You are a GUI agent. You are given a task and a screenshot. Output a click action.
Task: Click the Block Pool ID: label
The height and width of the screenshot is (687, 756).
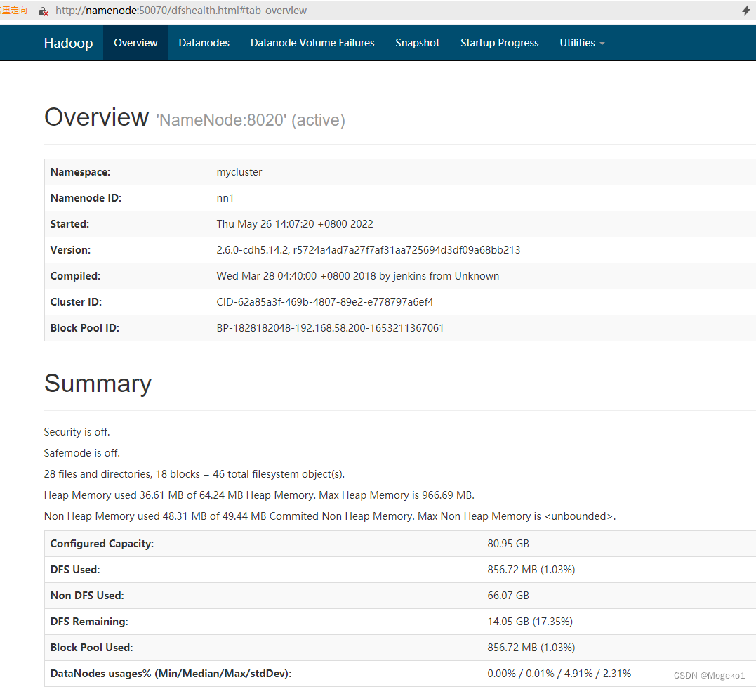pyautogui.click(x=85, y=329)
